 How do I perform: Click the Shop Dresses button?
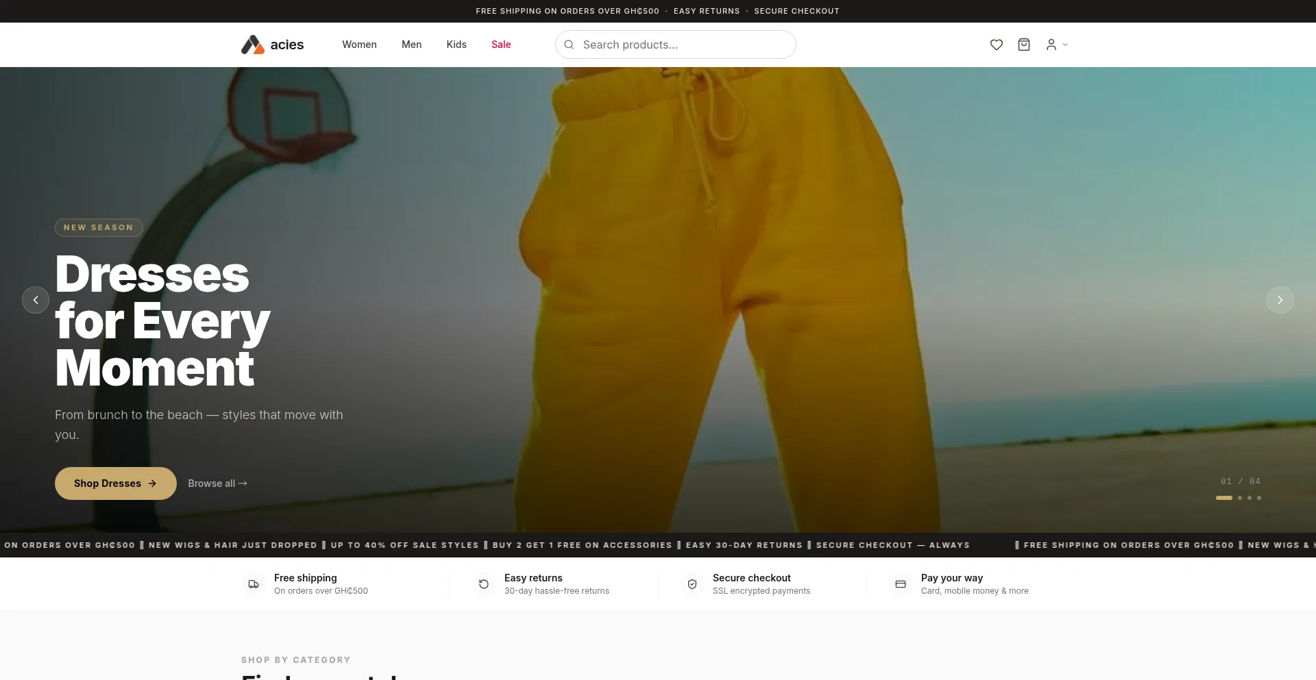[x=116, y=483]
